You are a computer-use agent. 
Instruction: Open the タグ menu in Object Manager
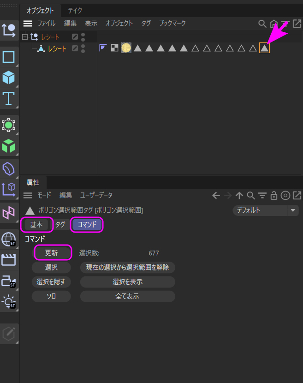(146, 23)
